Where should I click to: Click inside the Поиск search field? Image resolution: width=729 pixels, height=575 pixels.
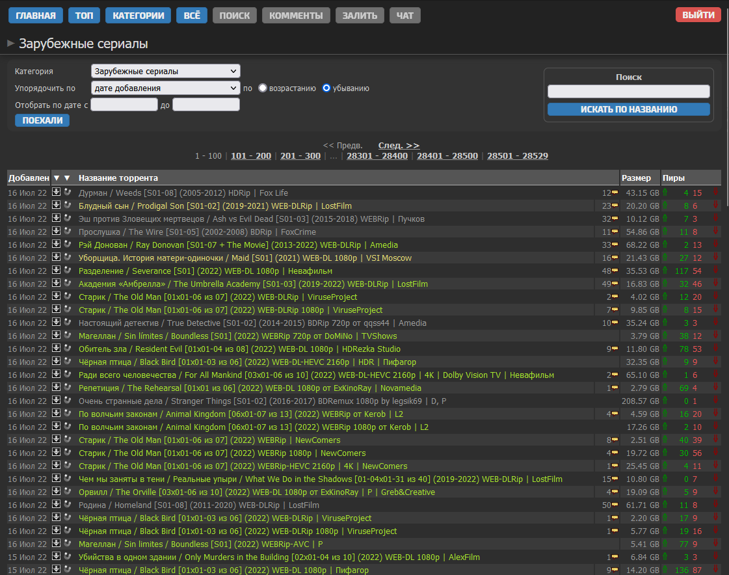[x=628, y=91]
